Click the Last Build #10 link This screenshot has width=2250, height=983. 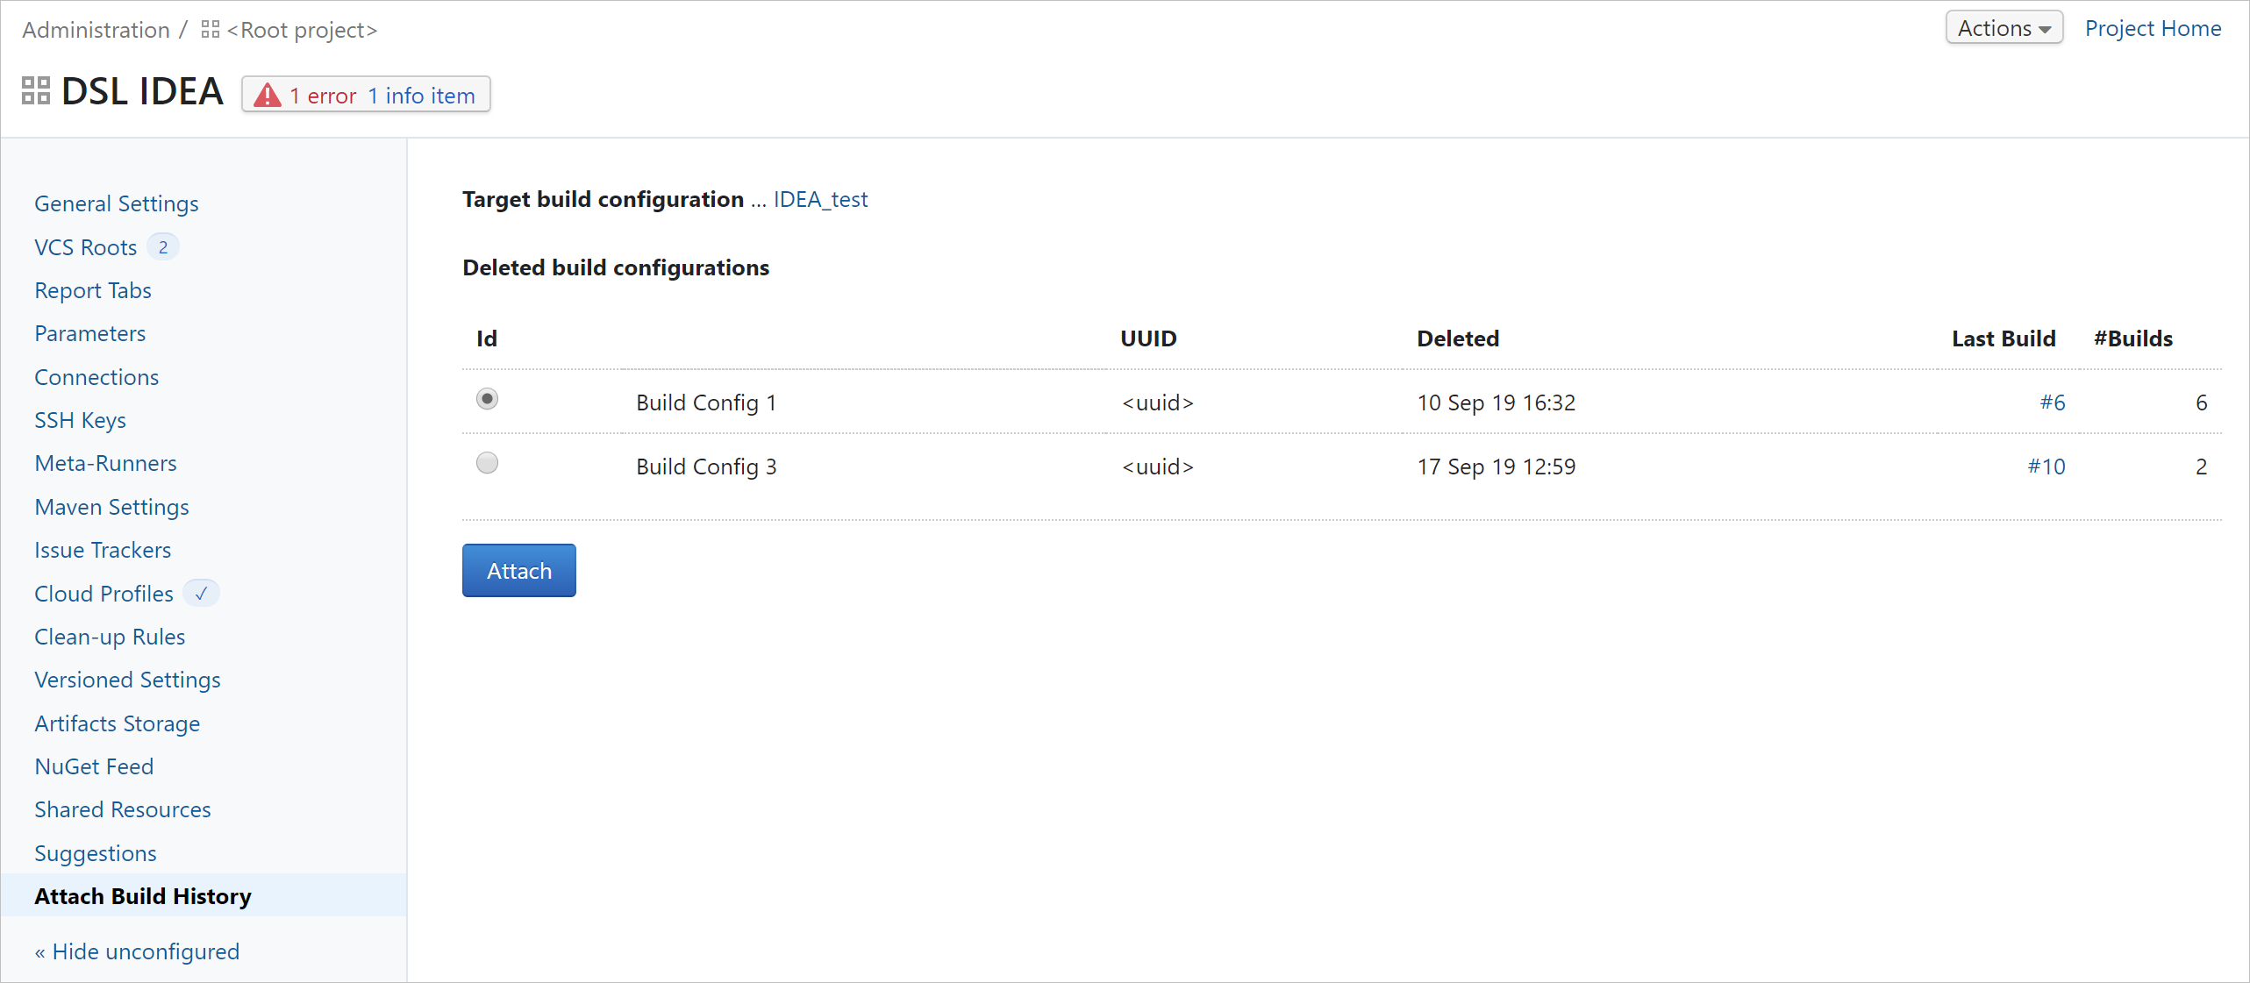[x=2045, y=467]
